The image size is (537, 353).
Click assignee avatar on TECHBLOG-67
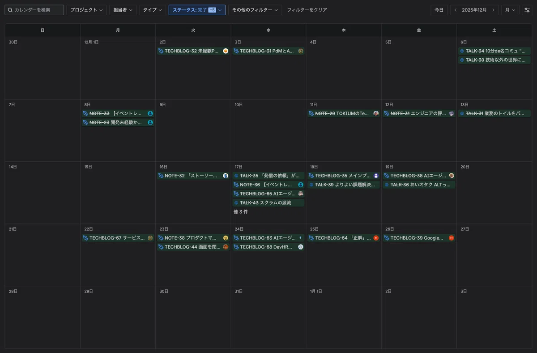(x=150, y=238)
